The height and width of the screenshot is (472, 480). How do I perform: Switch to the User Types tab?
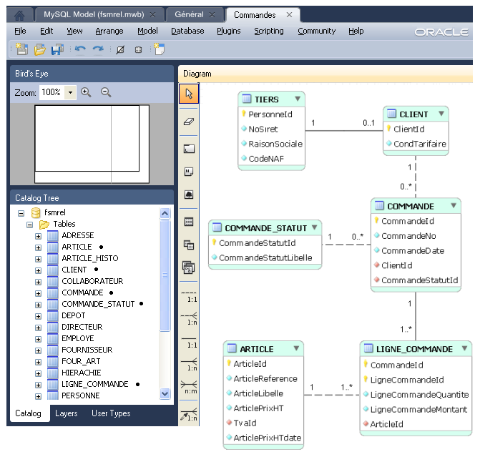[x=111, y=413]
